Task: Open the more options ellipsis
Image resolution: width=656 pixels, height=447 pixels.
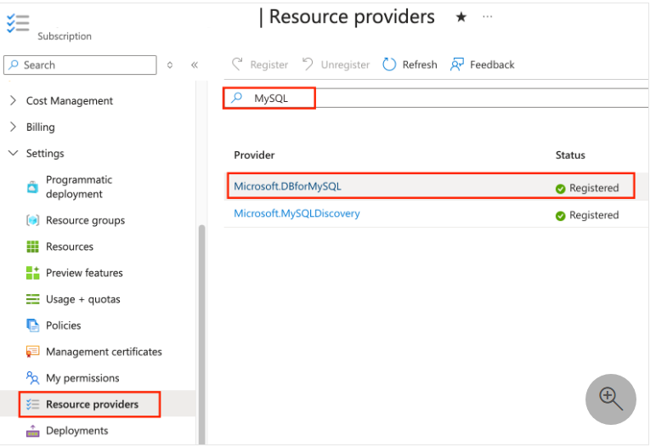Action: coord(488,17)
